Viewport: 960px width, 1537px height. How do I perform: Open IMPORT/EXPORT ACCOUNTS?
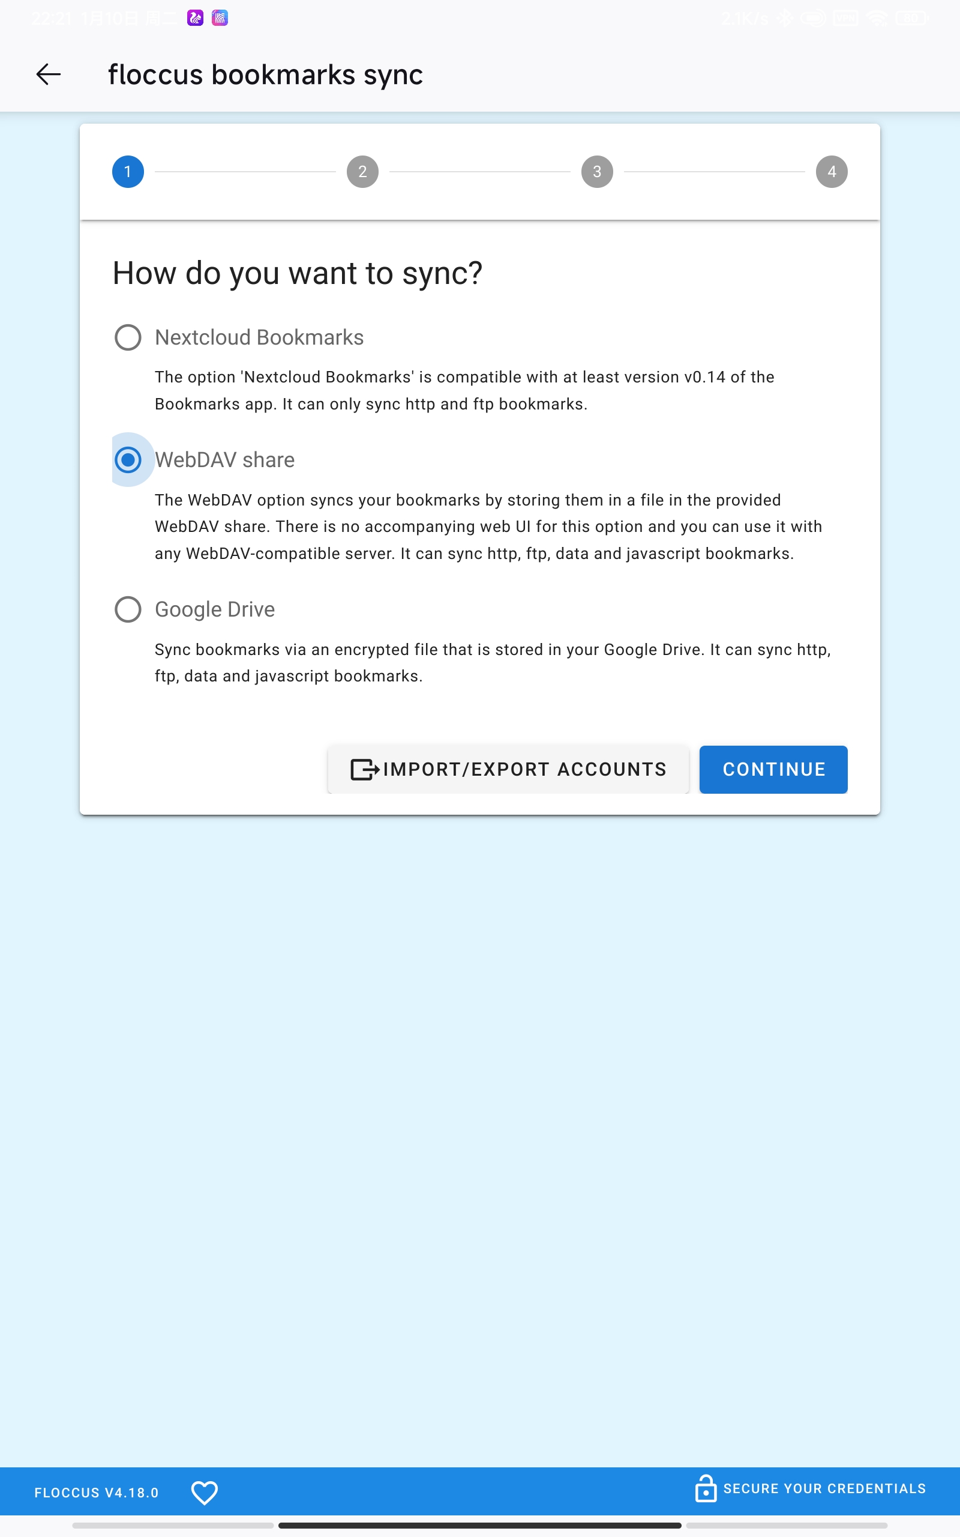click(509, 769)
